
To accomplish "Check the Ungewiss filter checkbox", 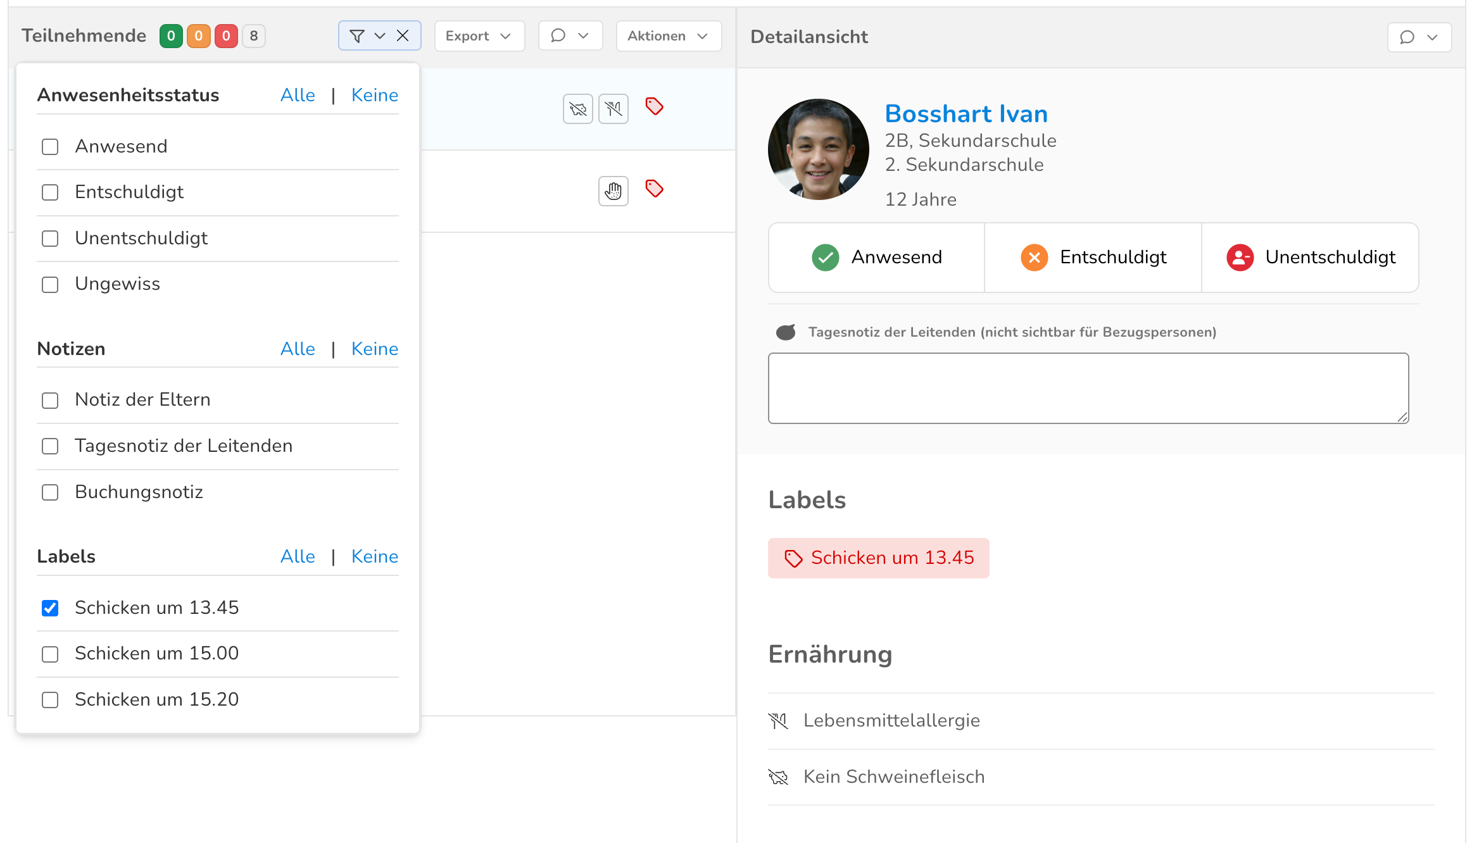I will coord(50,285).
